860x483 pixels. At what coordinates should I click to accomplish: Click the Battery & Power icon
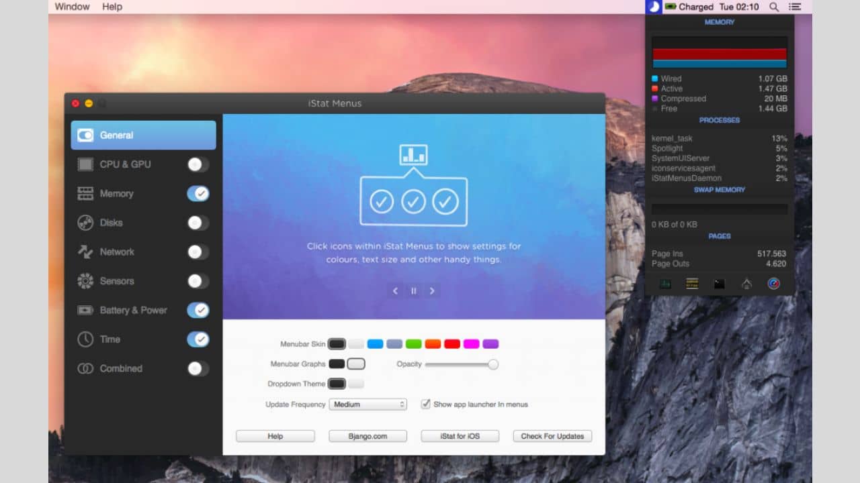tap(85, 310)
